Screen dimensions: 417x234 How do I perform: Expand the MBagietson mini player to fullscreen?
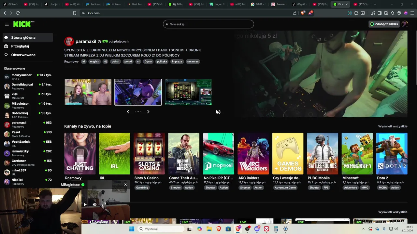coord(104,204)
